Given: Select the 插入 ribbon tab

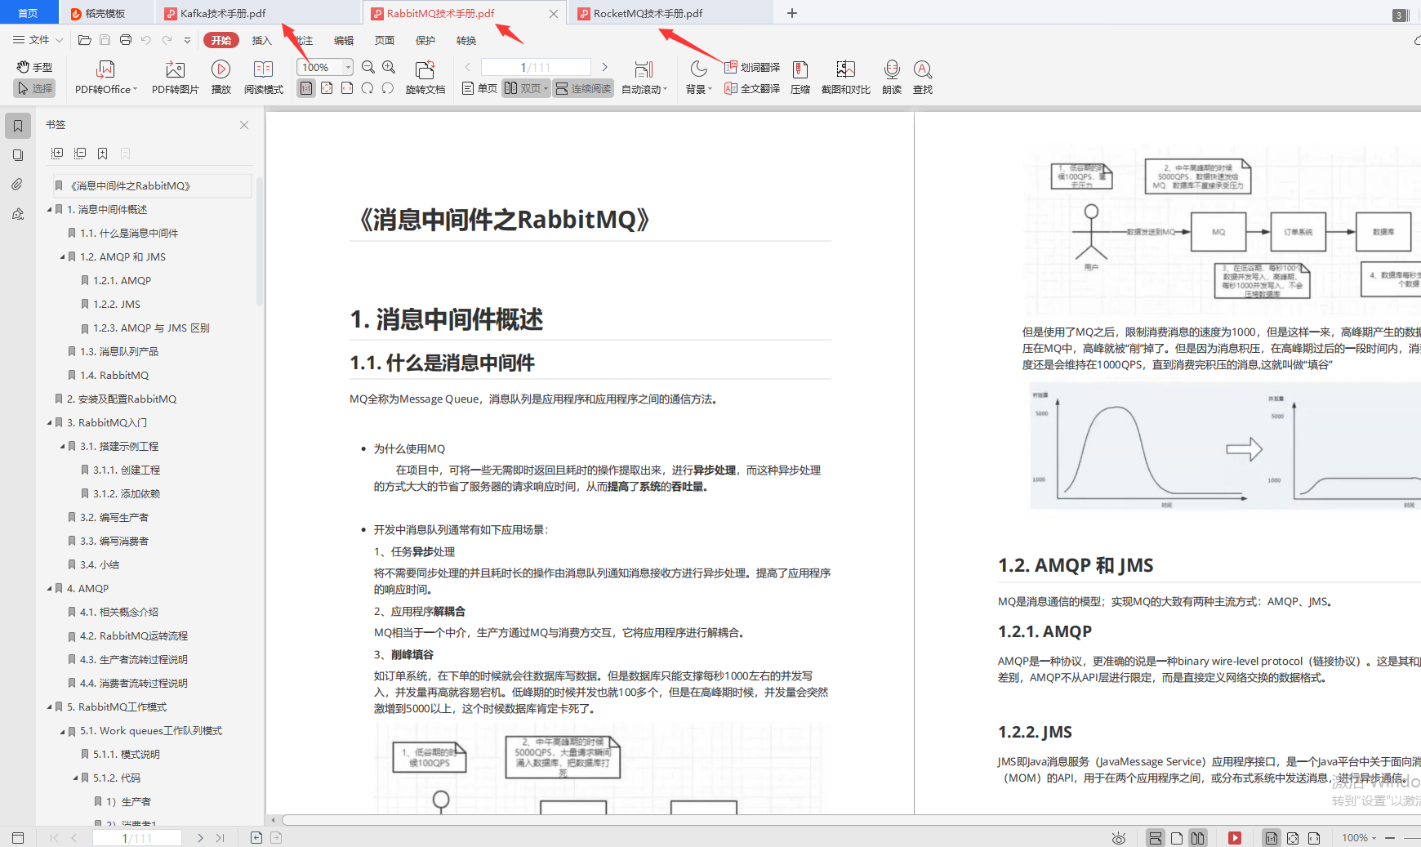Looking at the screenshot, I should coord(261,40).
